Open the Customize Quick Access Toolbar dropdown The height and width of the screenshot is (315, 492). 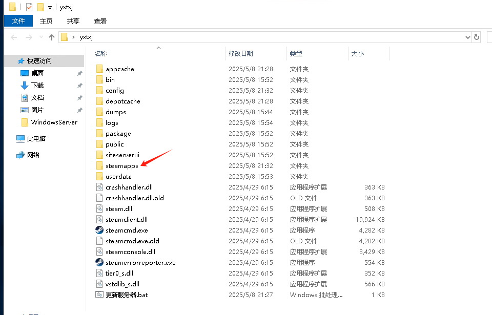tap(50, 8)
